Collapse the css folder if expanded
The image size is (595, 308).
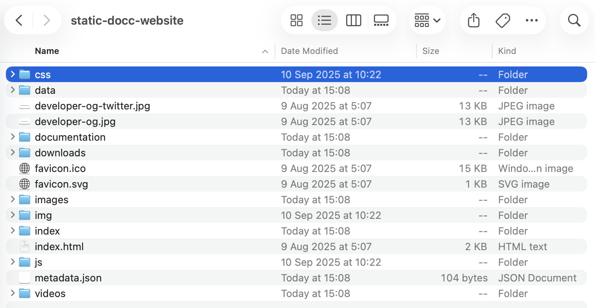[x=12, y=74]
